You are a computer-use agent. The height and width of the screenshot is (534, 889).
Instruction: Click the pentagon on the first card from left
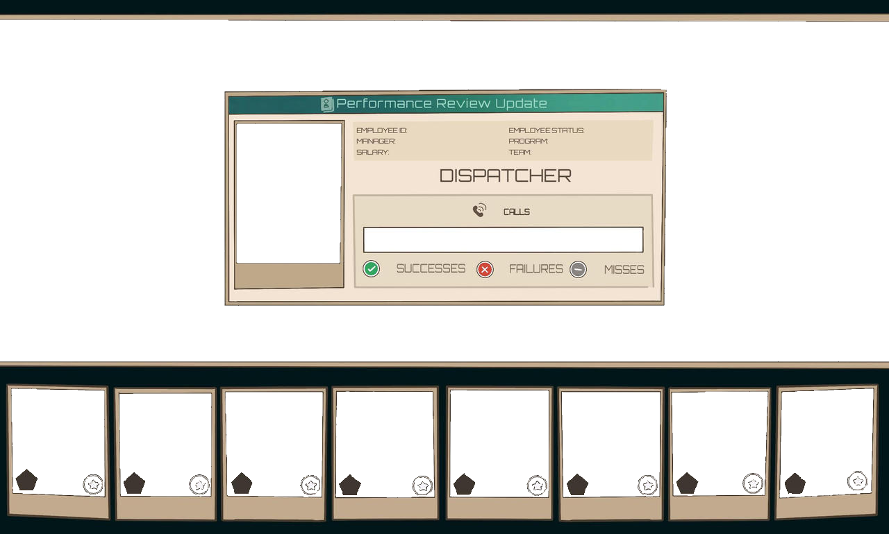click(26, 480)
